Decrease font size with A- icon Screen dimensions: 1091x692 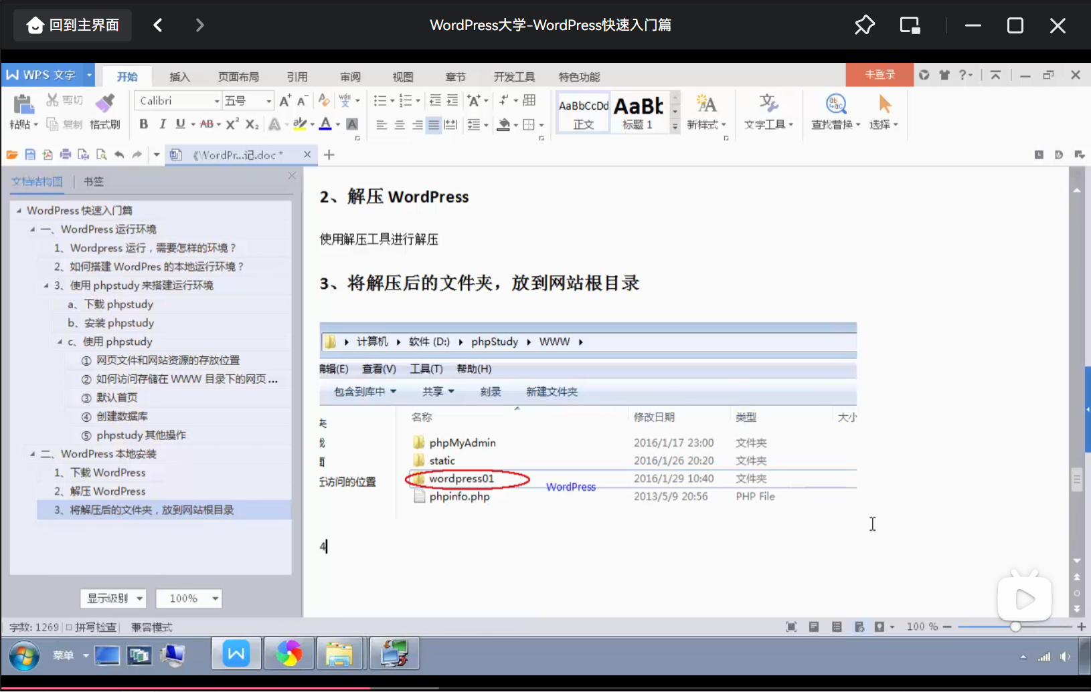[303, 100]
